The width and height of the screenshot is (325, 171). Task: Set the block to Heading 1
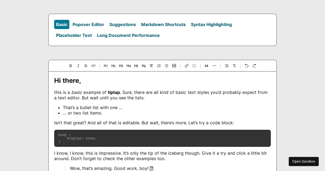[x=106, y=66]
